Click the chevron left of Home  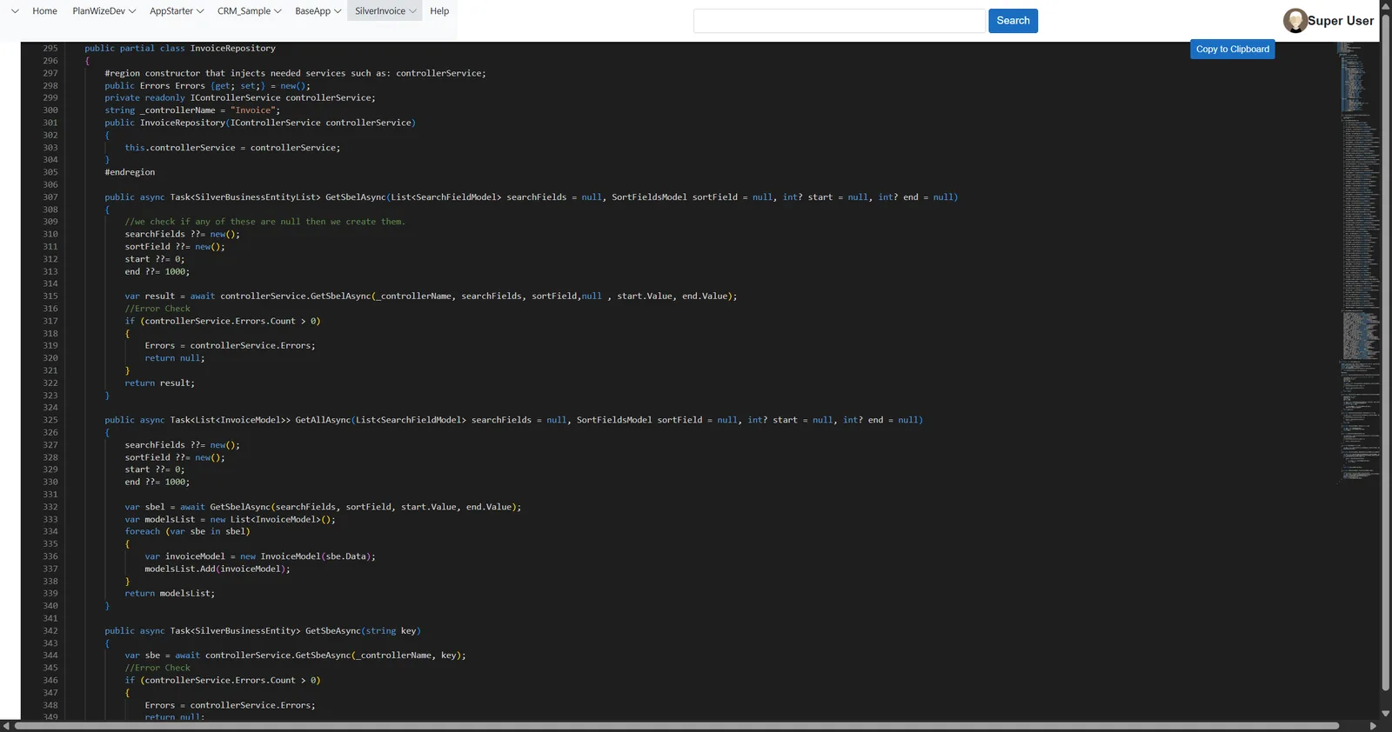(x=15, y=11)
